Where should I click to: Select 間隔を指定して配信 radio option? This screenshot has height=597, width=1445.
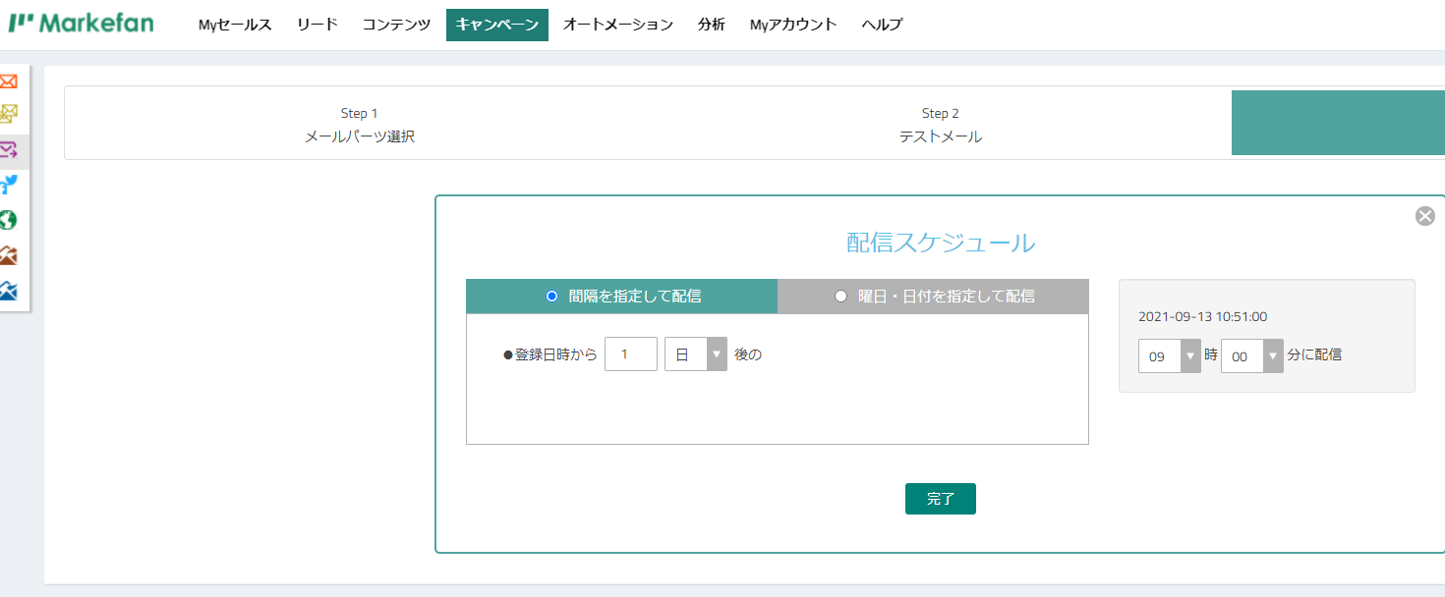click(551, 296)
